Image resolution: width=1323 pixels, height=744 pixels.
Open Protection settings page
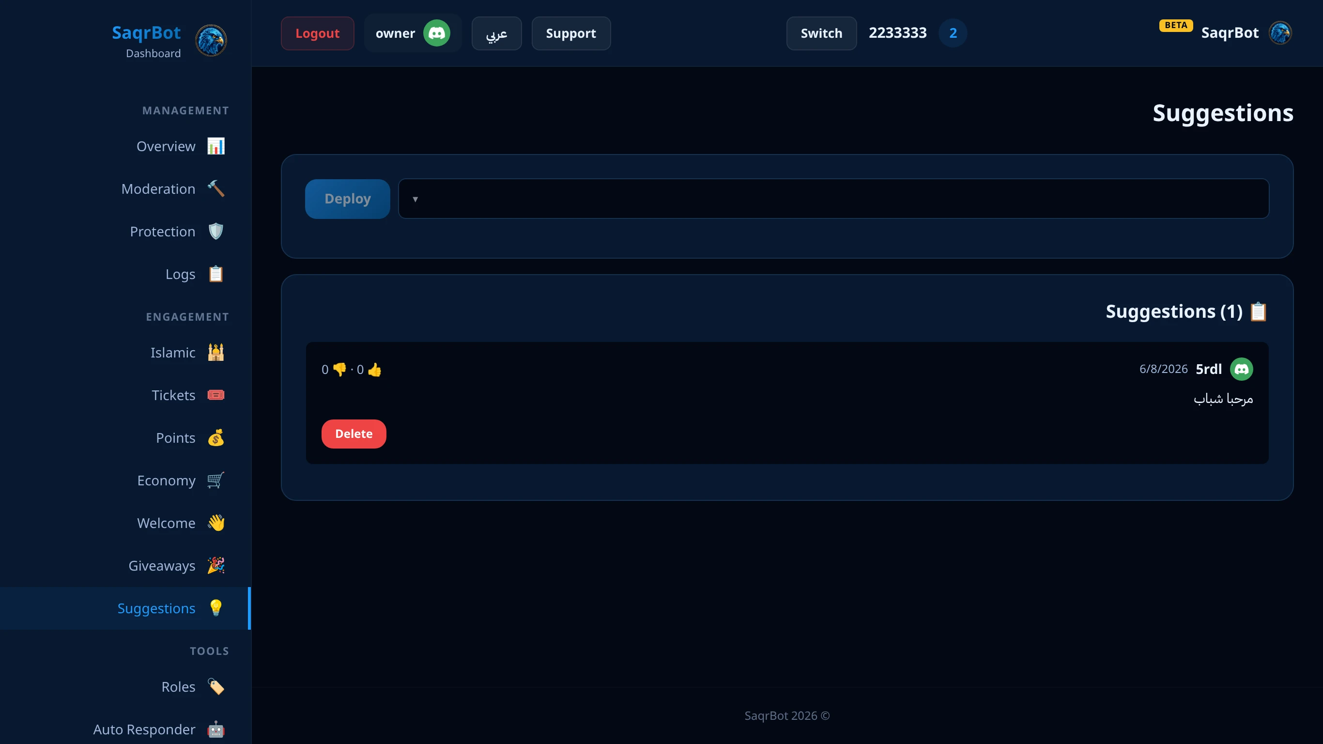[x=125, y=231]
